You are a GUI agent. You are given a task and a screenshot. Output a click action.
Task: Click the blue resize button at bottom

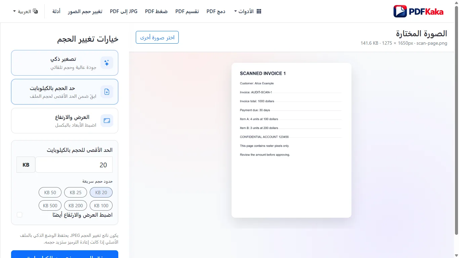click(65, 254)
